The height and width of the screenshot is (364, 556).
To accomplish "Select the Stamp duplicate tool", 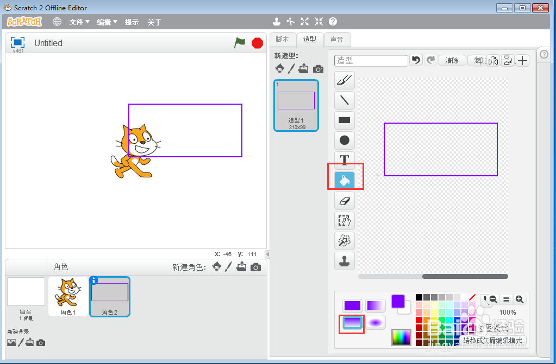I will pyautogui.click(x=345, y=261).
